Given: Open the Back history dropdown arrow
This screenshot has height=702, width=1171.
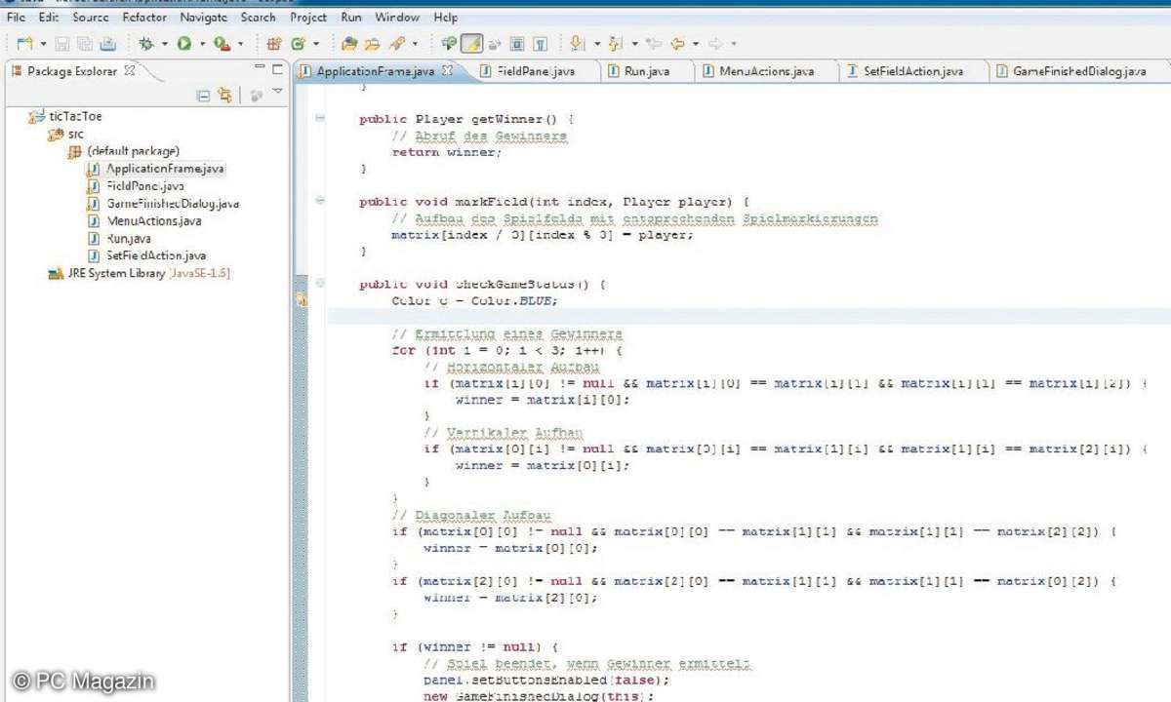Looking at the screenshot, I should coord(696,44).
